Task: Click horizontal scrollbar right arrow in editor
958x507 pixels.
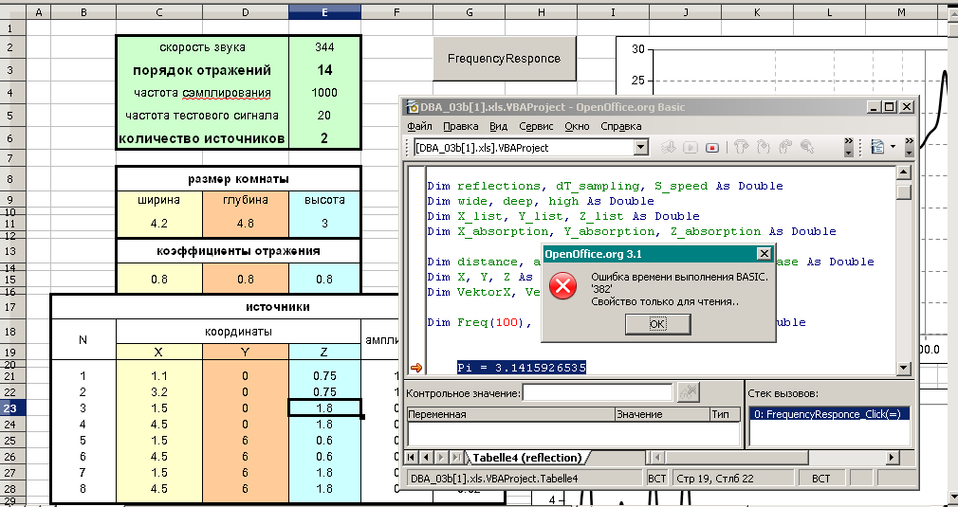Action: pyautogui.click(x=893, y=457)
